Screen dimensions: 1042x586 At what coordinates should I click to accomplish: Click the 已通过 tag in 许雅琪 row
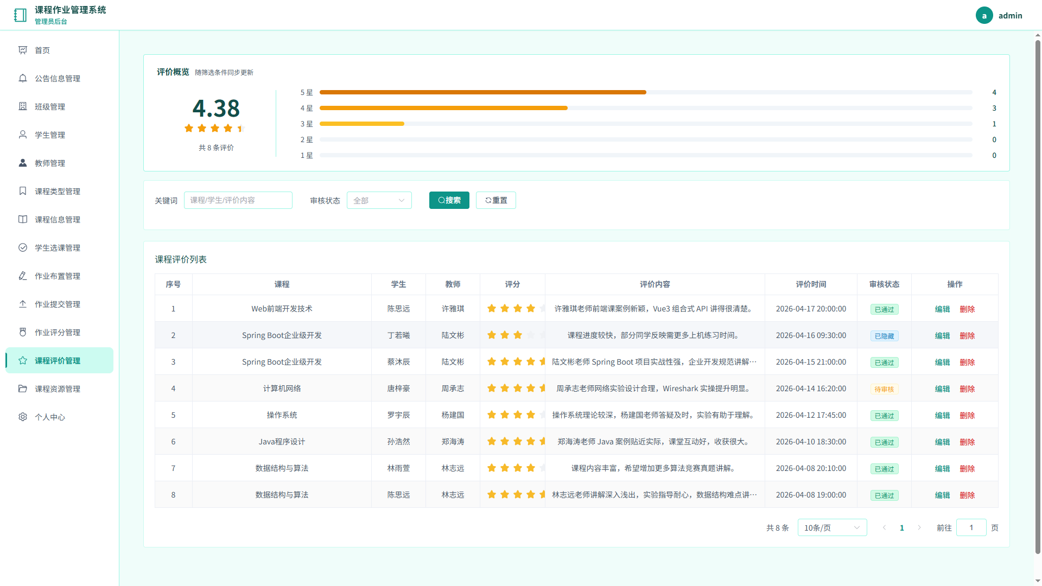pyautogui.click(x=884, y=309)
